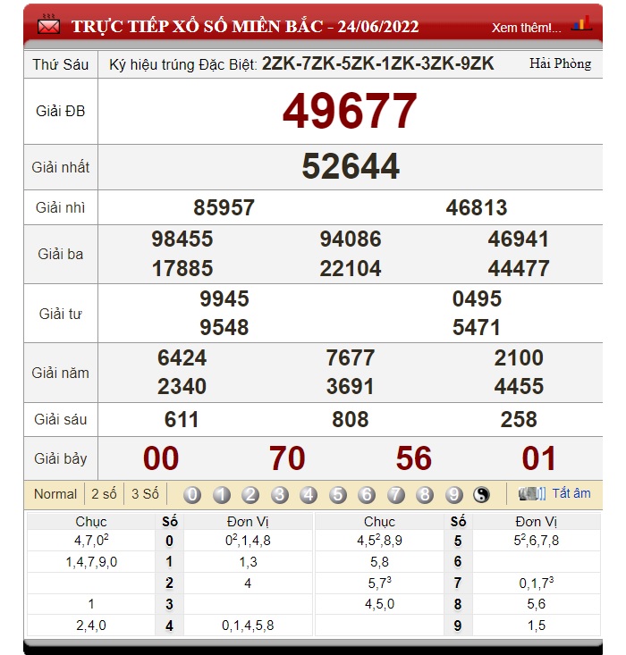Click third prize number 94086
The image size is (626, 655).
click(351, 239)
